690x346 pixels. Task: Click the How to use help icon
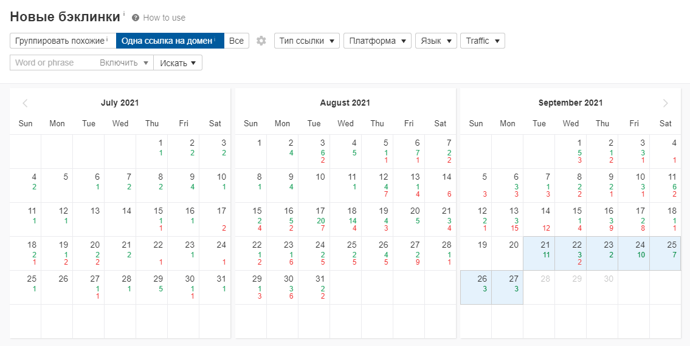pos(136,18)
